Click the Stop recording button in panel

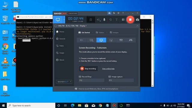point(88,69)
